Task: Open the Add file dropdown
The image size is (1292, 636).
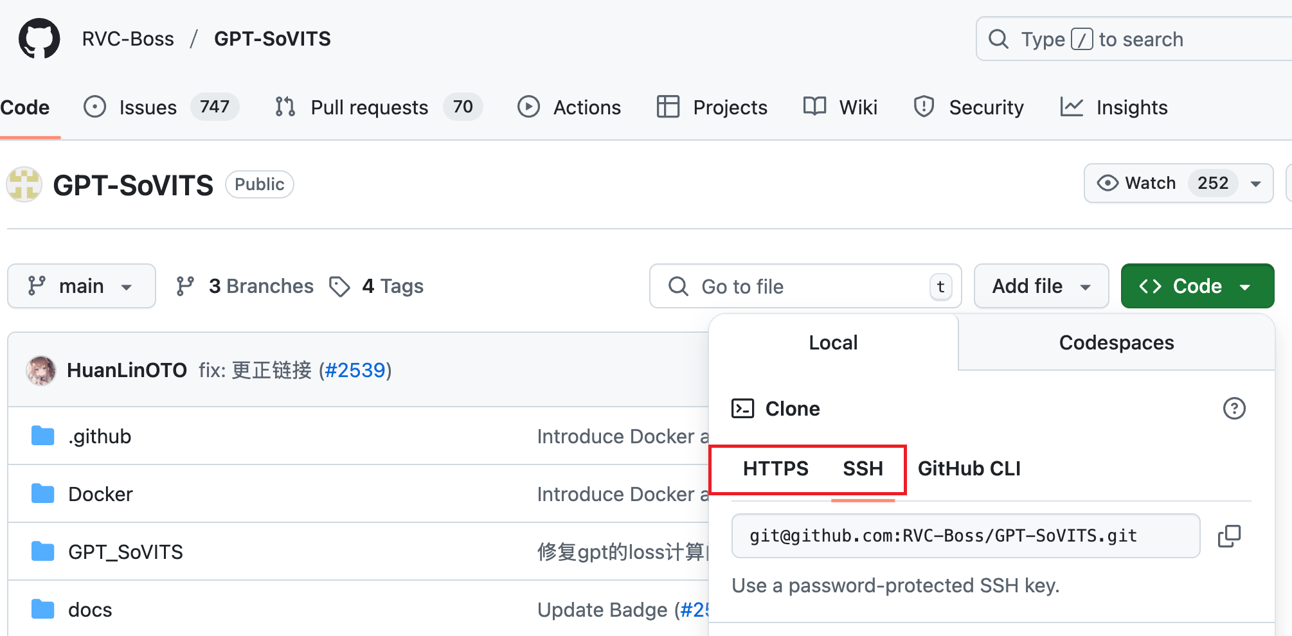Action: click(x=1041, y=286)
